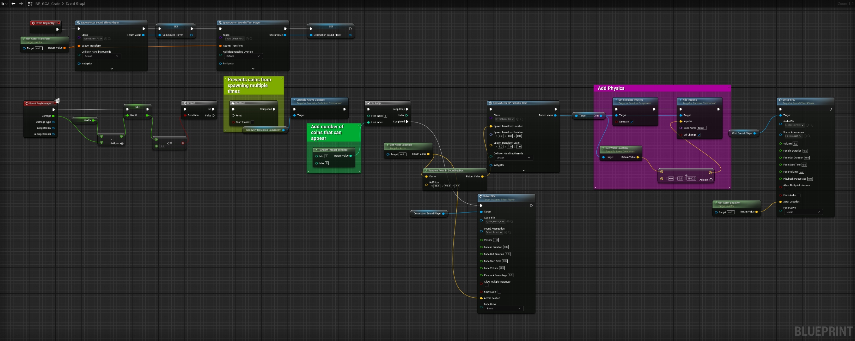Toggle the Simulate checkbox on Set Simulate Physics
Image resolution: width=855 pixels, height=341 pixels.
(x=632, y=122)
